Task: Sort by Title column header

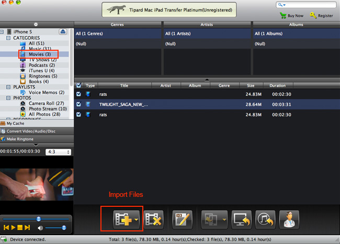Action: coord(124,85)
